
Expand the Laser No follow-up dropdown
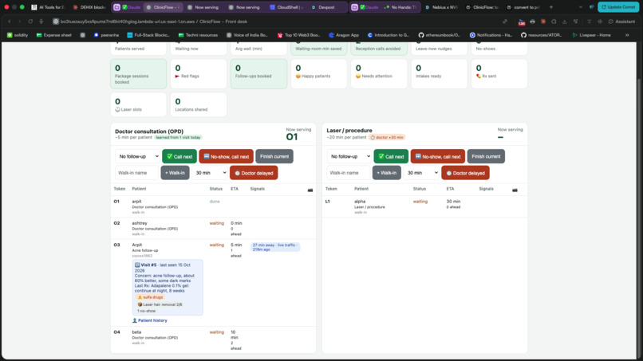pos(349,156)
